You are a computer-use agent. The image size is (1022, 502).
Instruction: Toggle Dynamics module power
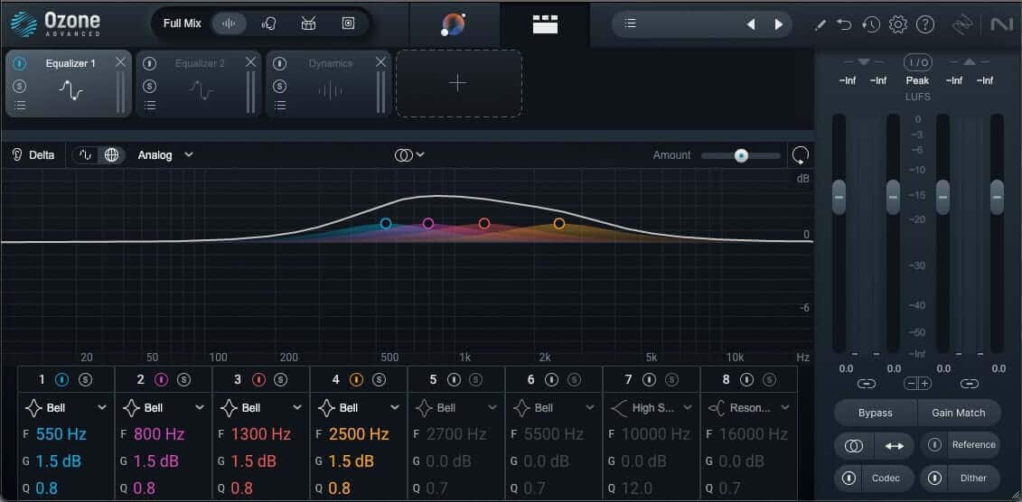click(279, 64)
